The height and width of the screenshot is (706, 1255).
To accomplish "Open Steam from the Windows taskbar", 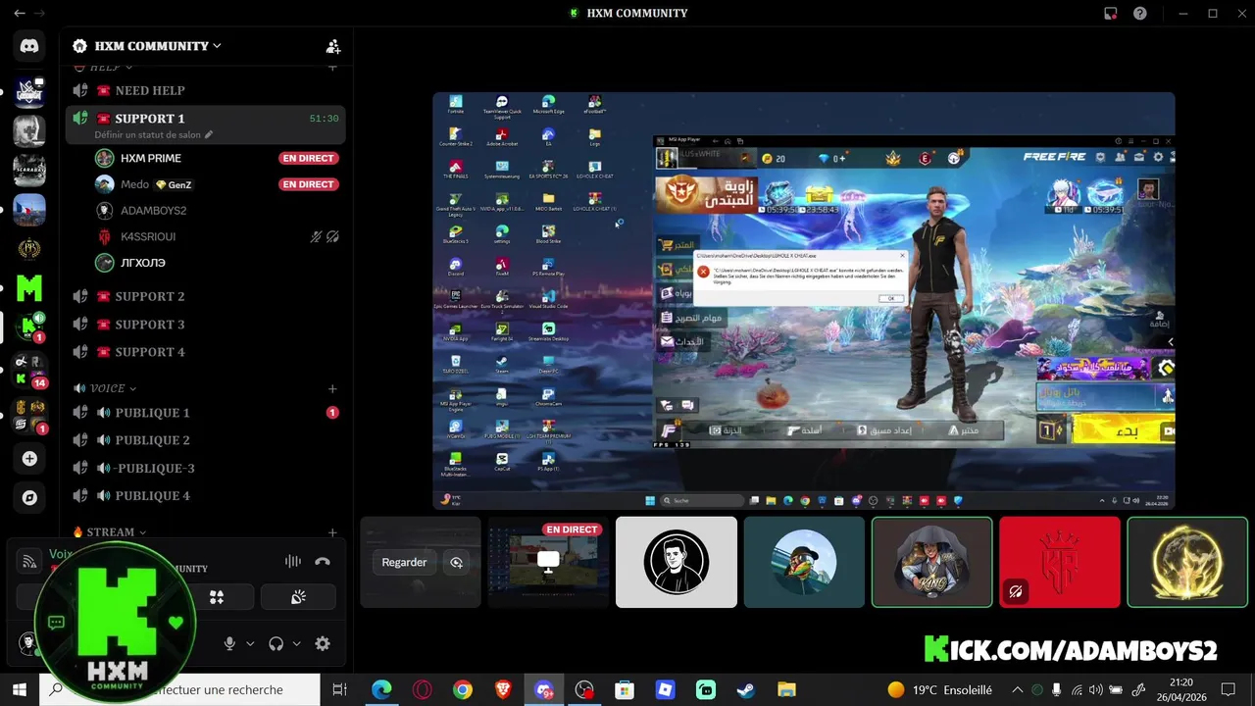I will pyautogui.click(x=746, y=690).
